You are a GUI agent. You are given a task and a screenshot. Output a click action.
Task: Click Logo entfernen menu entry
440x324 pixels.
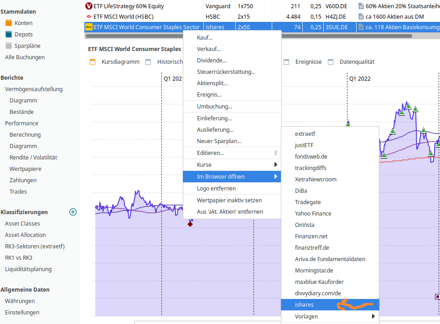(x=232, y=189)
